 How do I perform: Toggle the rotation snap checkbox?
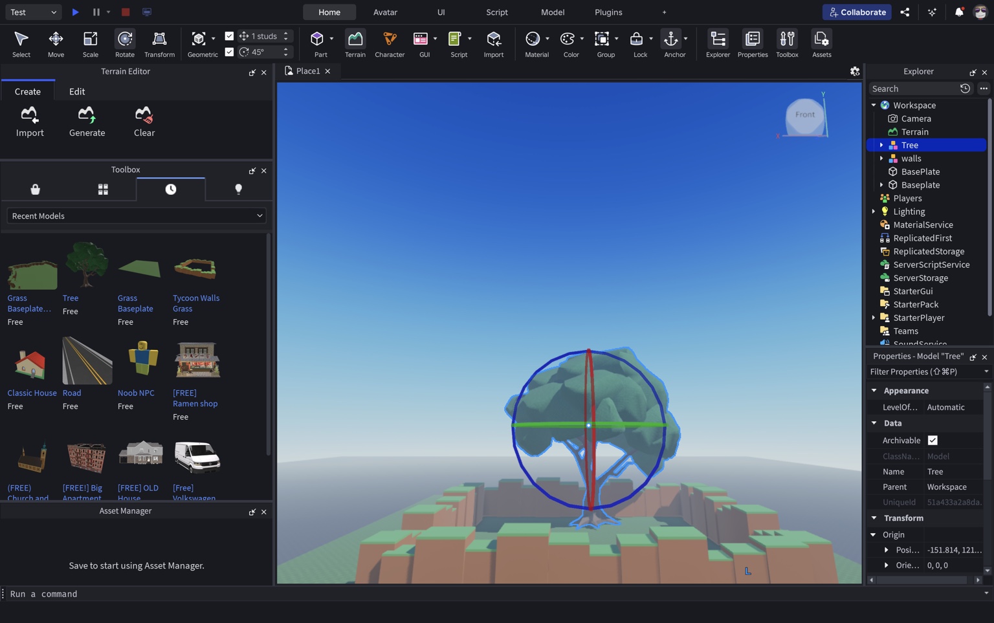click(x=229, y=52)
